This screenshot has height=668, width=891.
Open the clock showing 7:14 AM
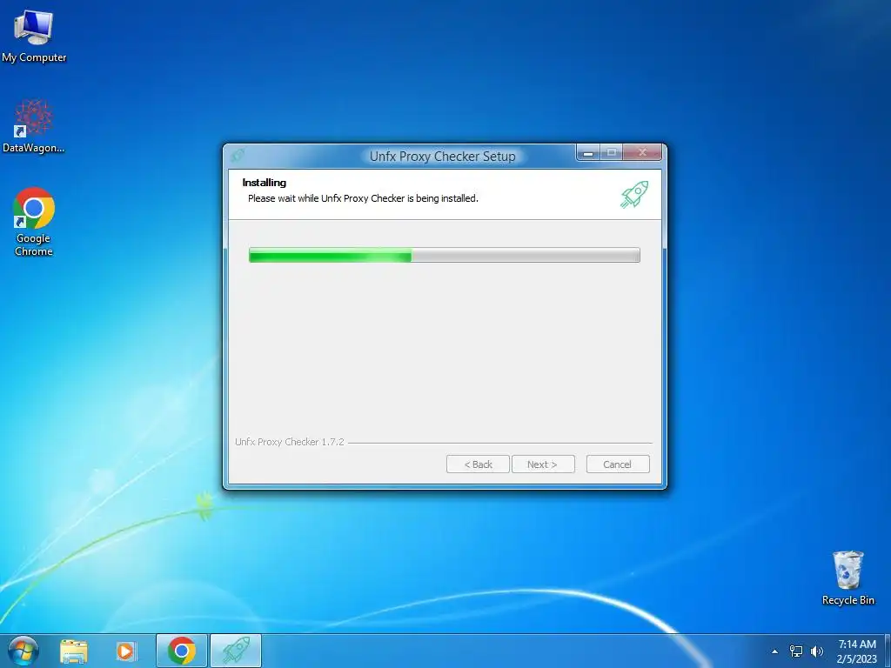[857, 651]
